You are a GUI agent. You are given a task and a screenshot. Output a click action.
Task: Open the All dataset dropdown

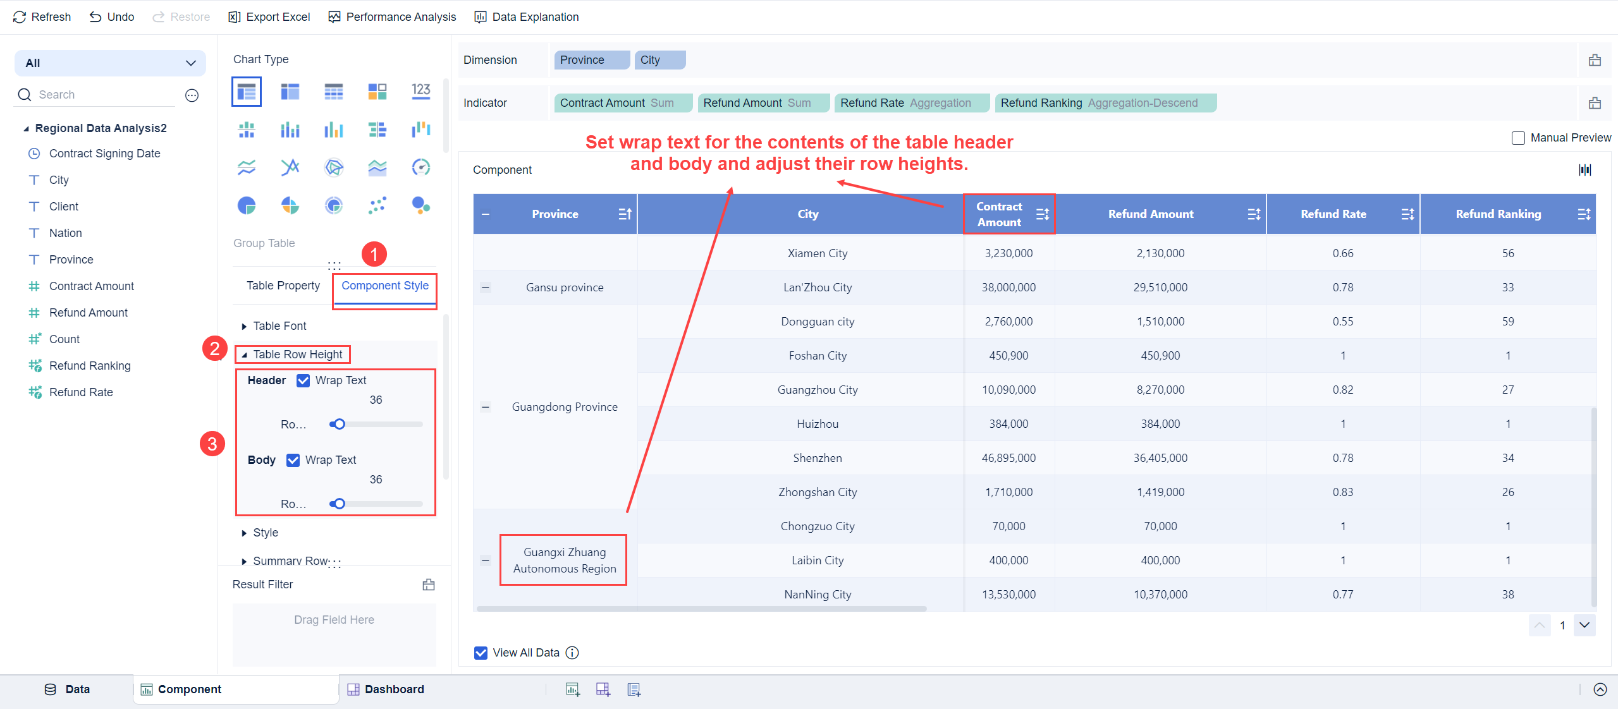tap(110, 63)
